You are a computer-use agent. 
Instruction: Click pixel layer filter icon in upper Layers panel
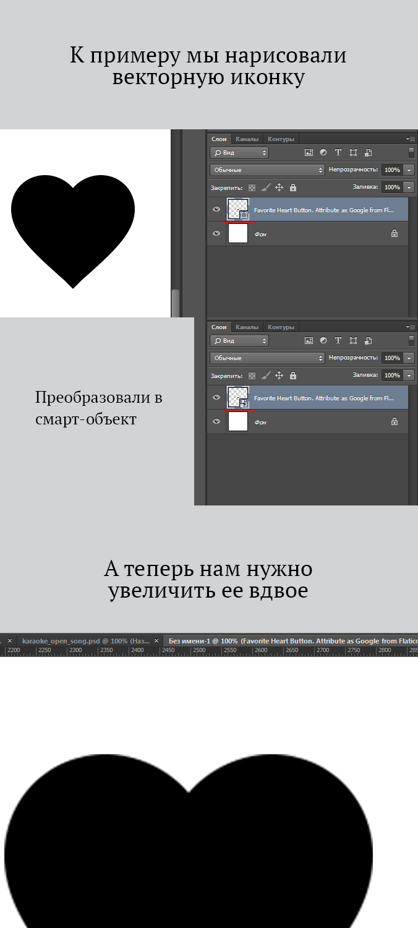309,152
